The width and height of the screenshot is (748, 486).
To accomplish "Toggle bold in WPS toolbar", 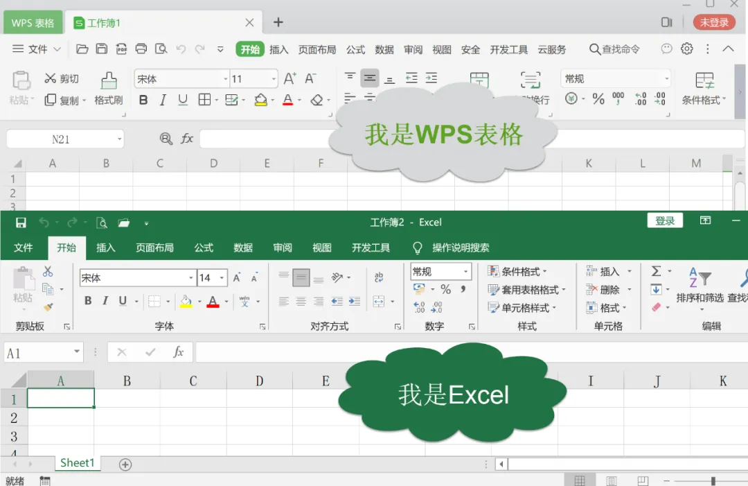I will pos(143,100).
